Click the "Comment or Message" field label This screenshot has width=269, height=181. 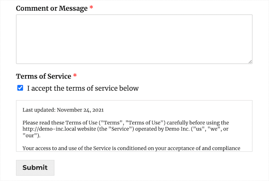point(52,8)
